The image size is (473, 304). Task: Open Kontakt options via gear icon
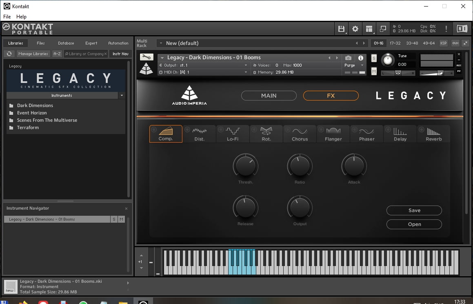(x=355, y=29)
